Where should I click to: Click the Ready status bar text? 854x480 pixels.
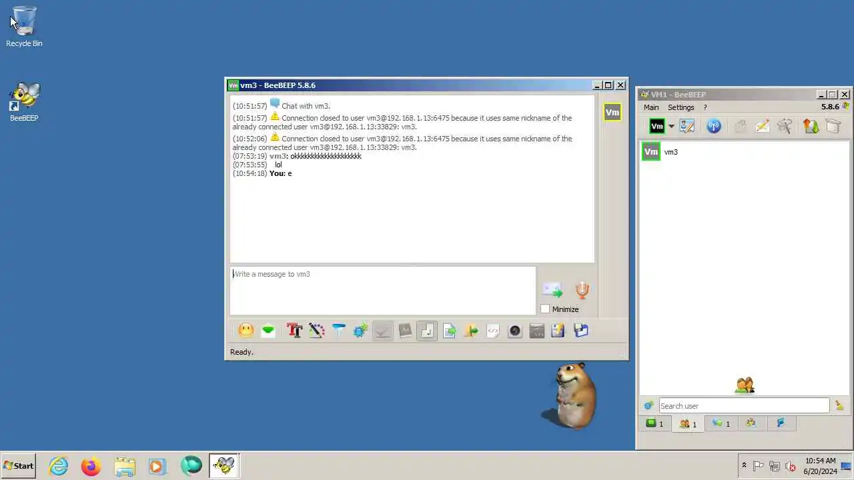coord(242,352)
